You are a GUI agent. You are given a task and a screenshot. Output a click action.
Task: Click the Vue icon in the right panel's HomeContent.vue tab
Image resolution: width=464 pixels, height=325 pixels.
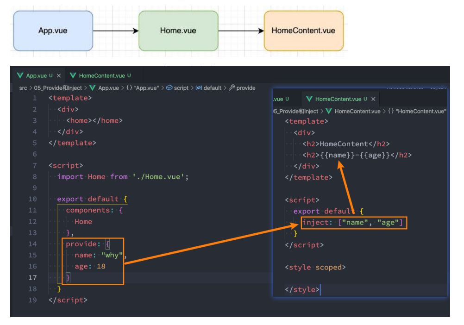309,99
